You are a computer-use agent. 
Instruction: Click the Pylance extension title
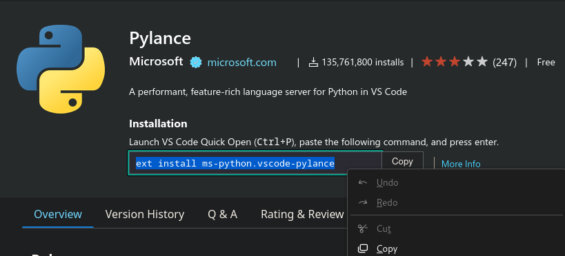(x=160, y=38)
